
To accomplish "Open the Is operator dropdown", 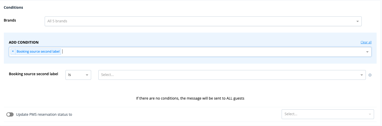I will (78, 75).
